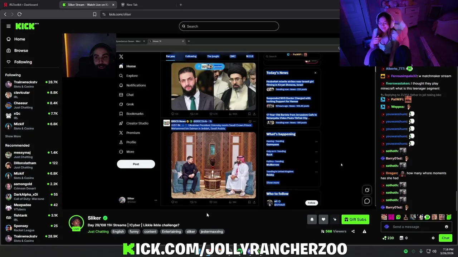Click the sliker tag

191,232
